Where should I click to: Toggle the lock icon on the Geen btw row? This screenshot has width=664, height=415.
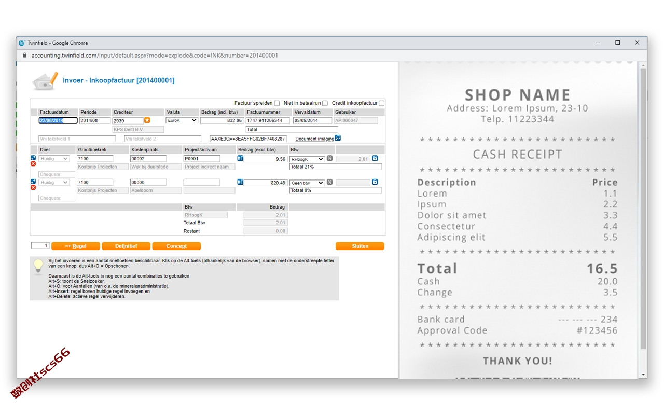(375, 182)
